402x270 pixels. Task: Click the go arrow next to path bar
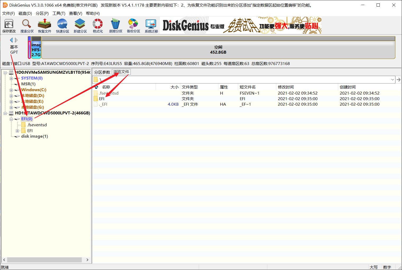(398, 80)
